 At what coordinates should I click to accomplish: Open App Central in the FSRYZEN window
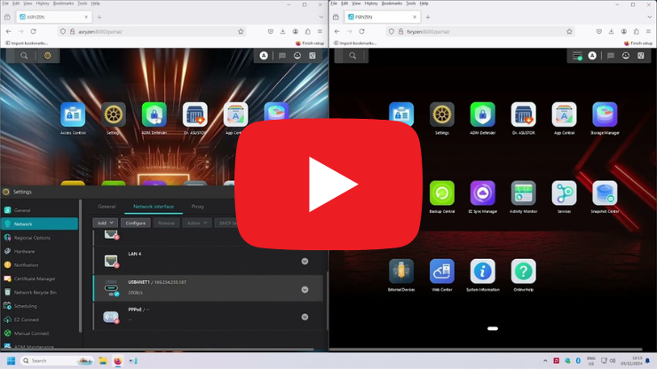(564, 114)
